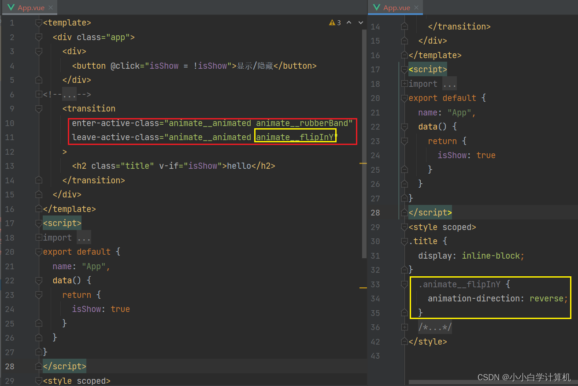
Task: Click the vertical scrollbar of the left editor
Action: 364,144
